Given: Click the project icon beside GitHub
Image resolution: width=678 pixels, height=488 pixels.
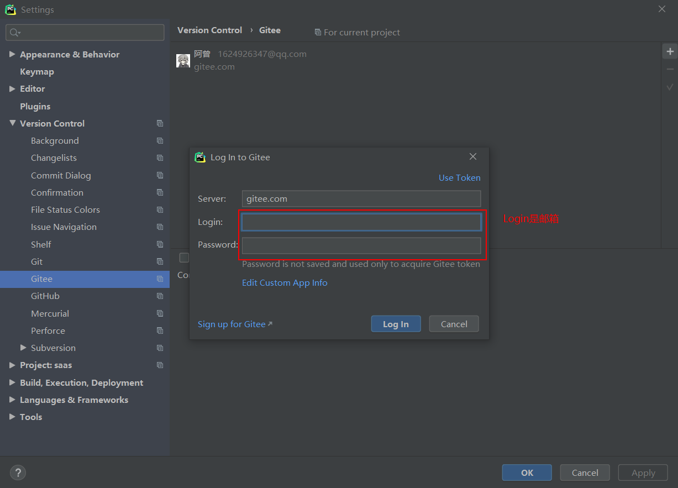Looking at the screenshot, I should pos(160,296).
